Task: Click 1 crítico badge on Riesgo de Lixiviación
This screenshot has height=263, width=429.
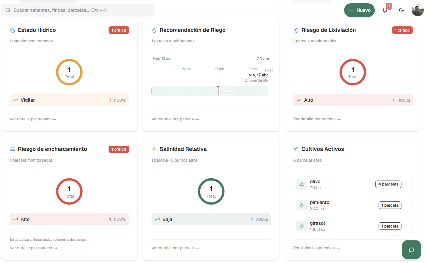Action: (402, 30)
